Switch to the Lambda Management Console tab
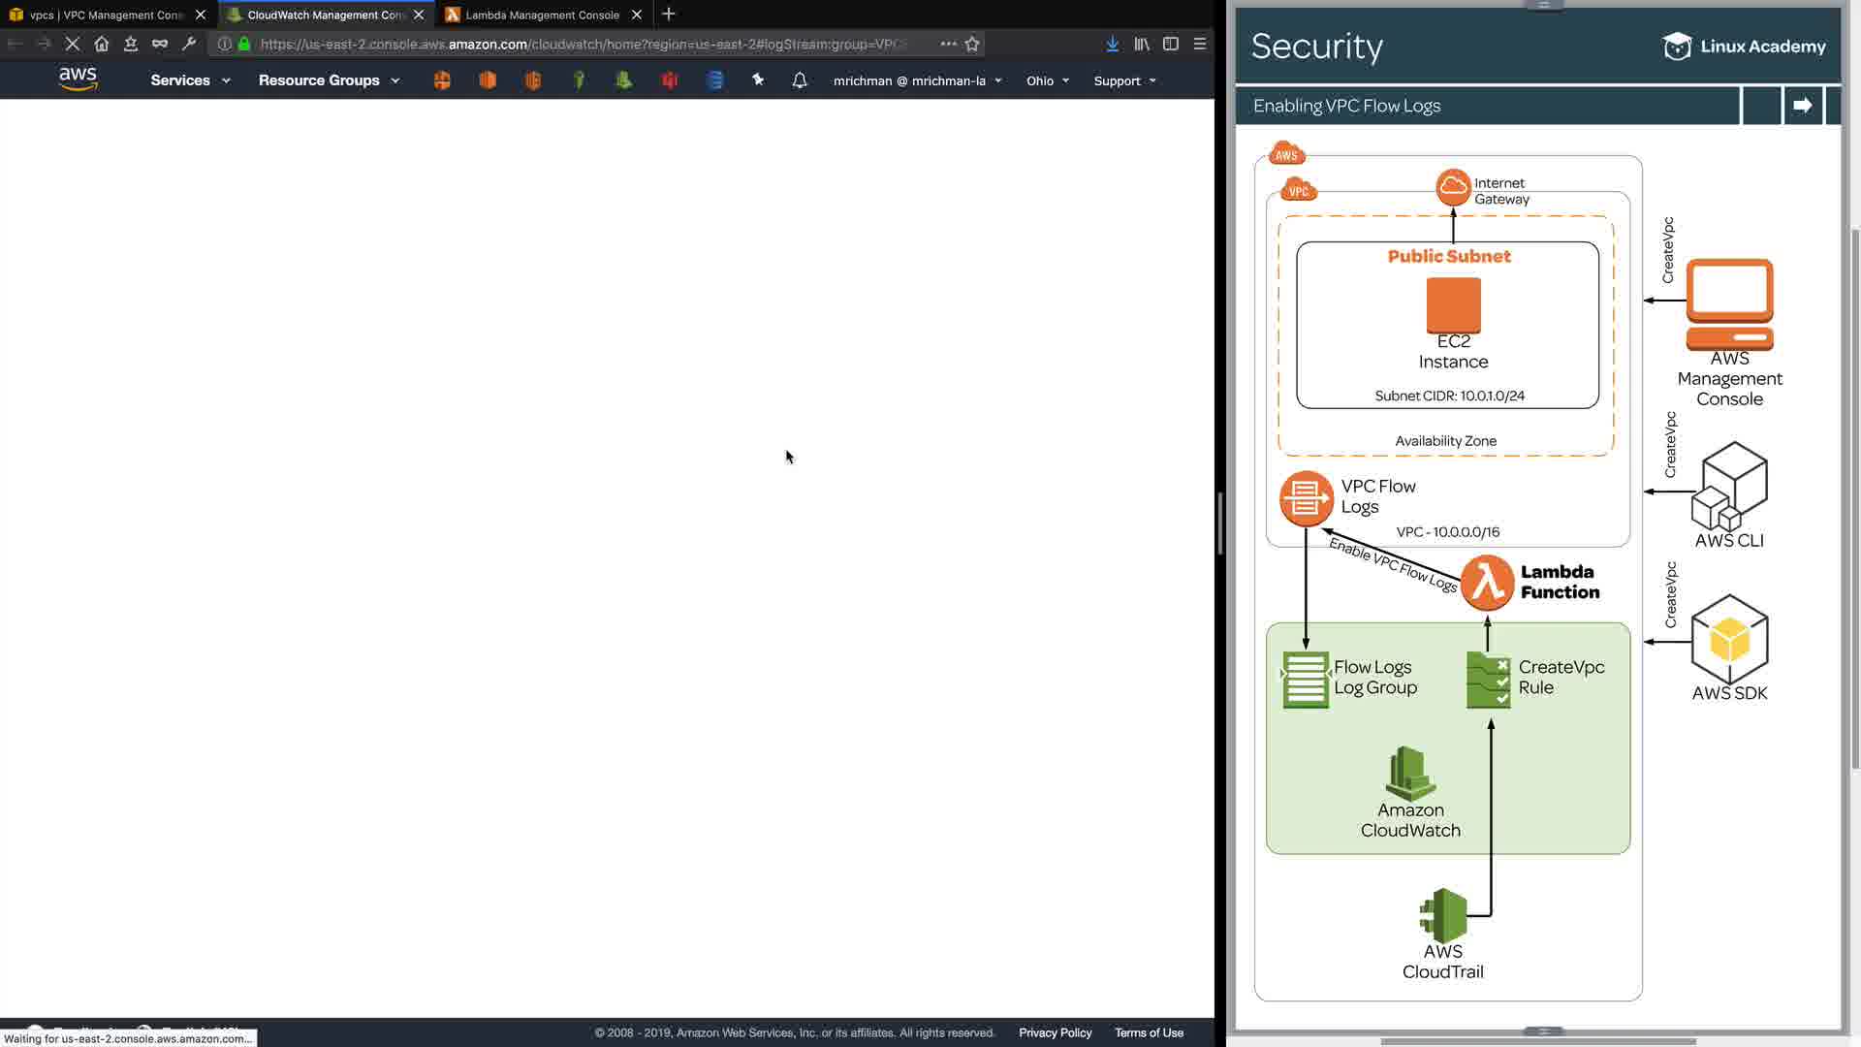This screenshot has width=1861, height=1047. (x=542, y=15)
